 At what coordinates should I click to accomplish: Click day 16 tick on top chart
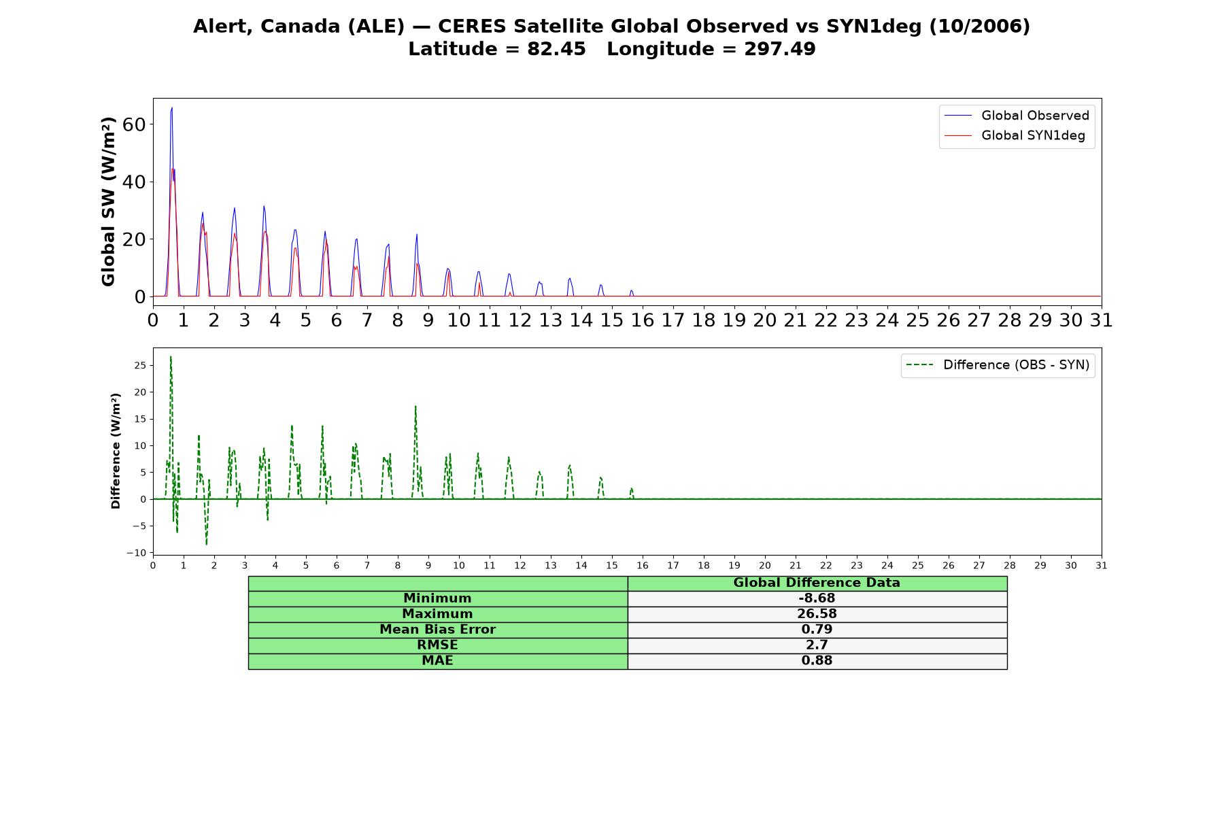point(643,320)
